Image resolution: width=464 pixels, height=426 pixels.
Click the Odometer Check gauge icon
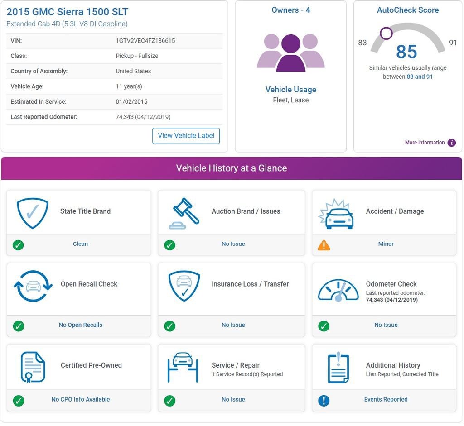pyautogui.click(x=338, y=290)
